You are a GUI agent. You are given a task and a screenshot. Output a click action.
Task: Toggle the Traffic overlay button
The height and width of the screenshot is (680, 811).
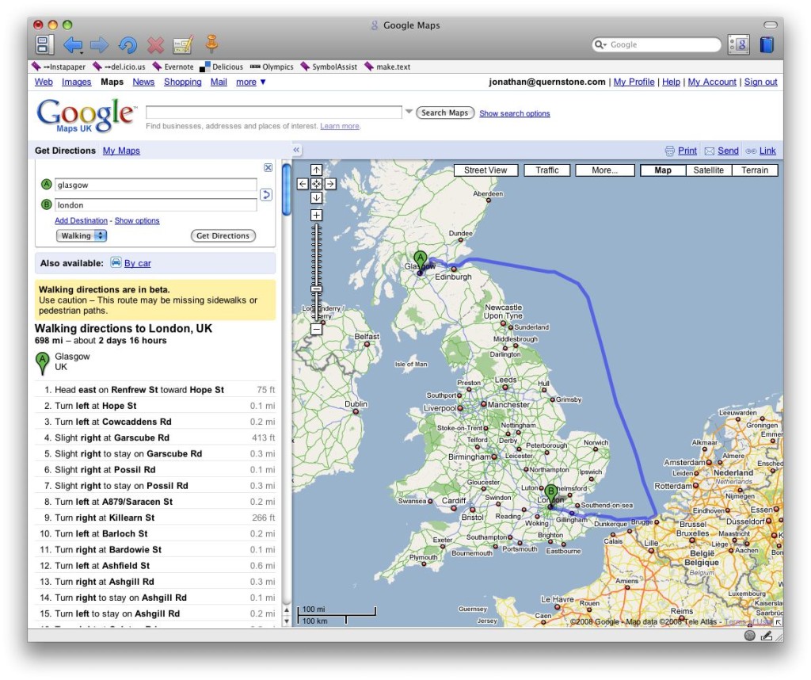pyautogui.click(x=546, y=170)
